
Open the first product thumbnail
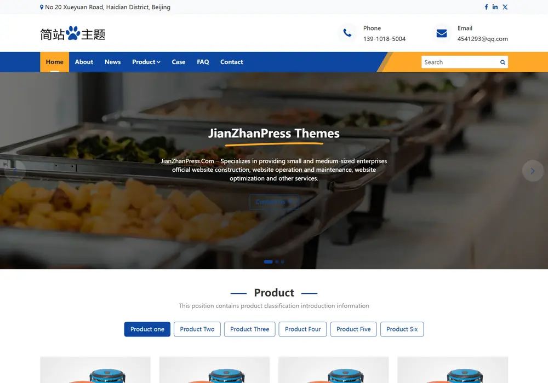coord(95,370)
